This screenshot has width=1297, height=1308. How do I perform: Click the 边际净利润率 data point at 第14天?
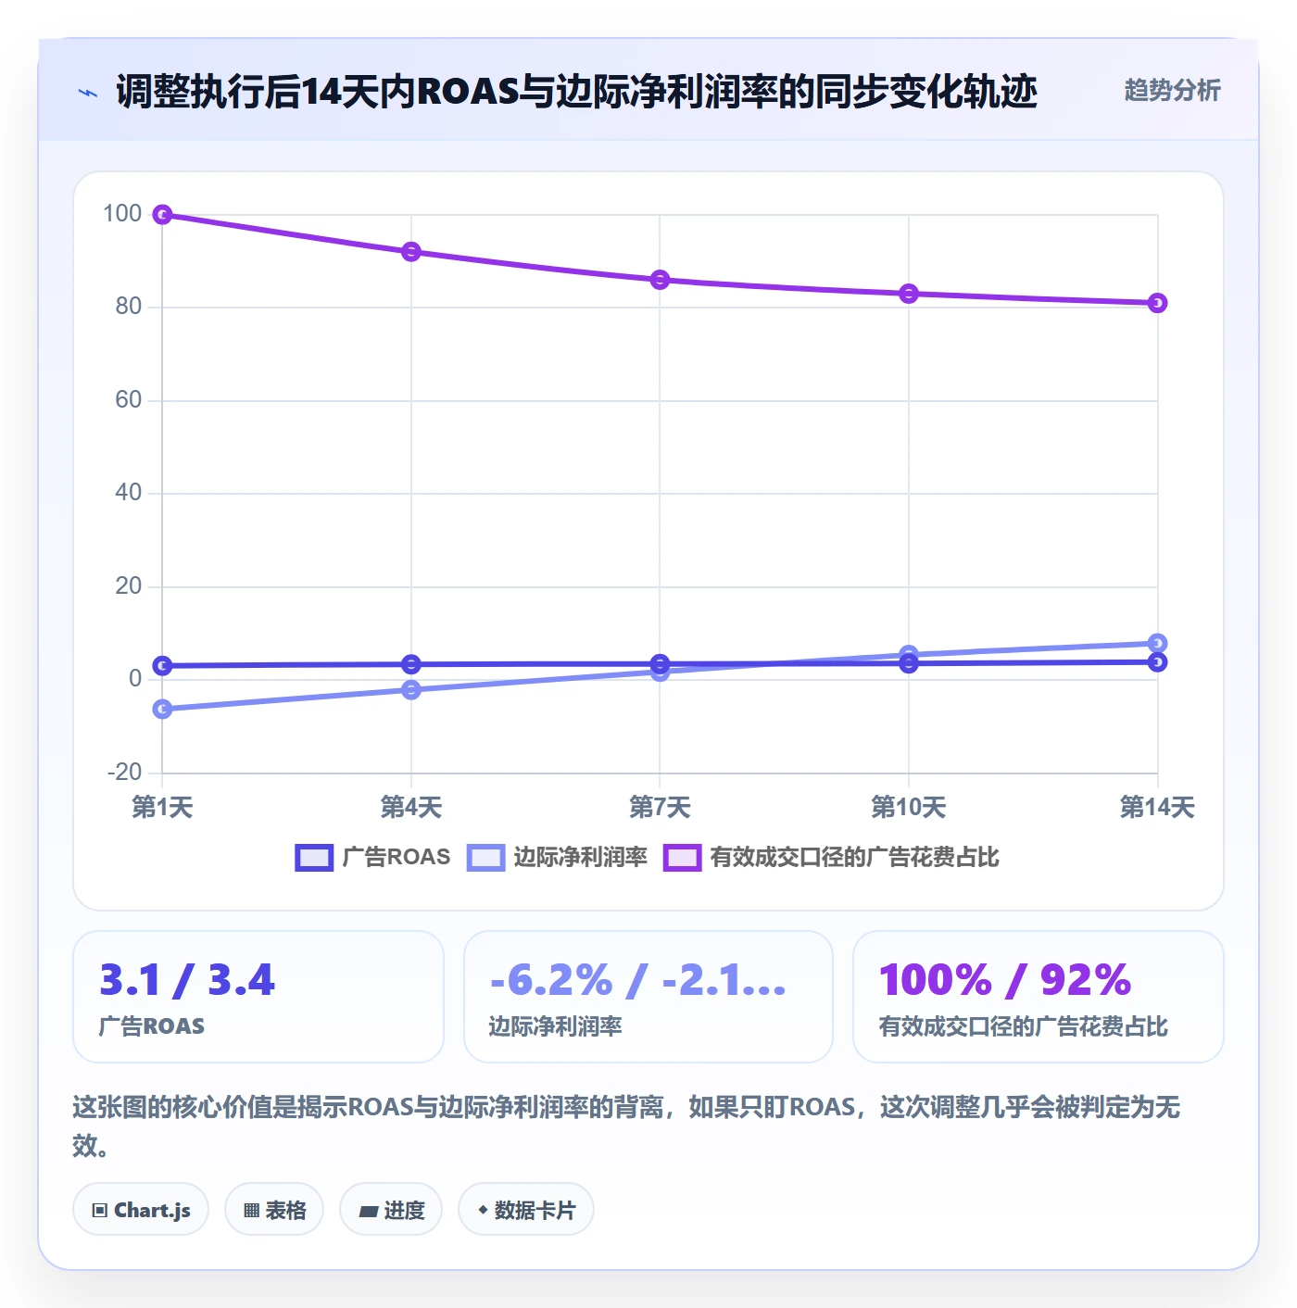1157,643
